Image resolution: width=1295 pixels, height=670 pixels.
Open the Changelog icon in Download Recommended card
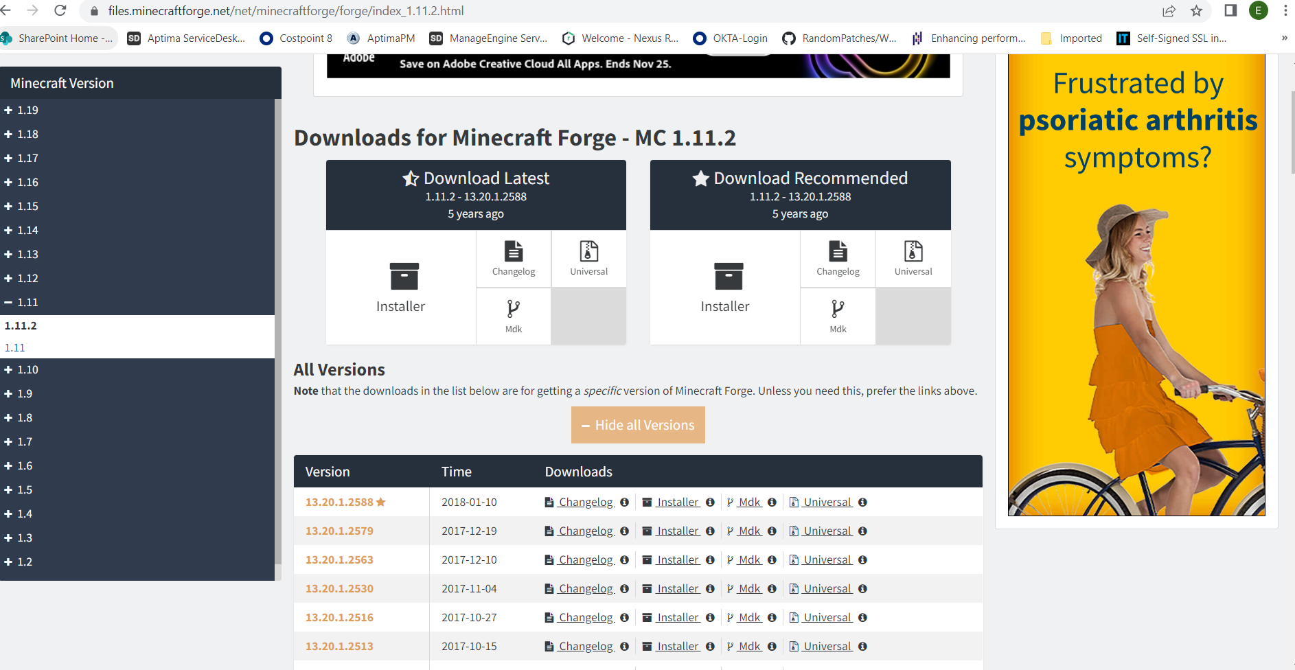coord(837,253)
